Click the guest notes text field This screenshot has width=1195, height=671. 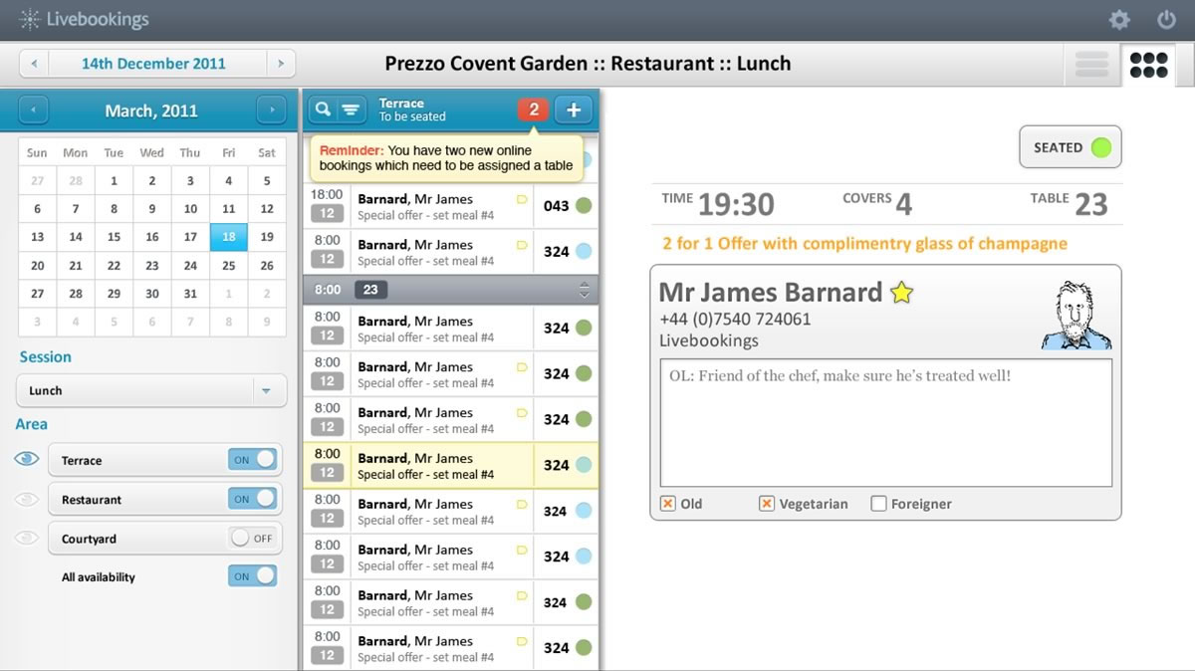click(884, 423)
